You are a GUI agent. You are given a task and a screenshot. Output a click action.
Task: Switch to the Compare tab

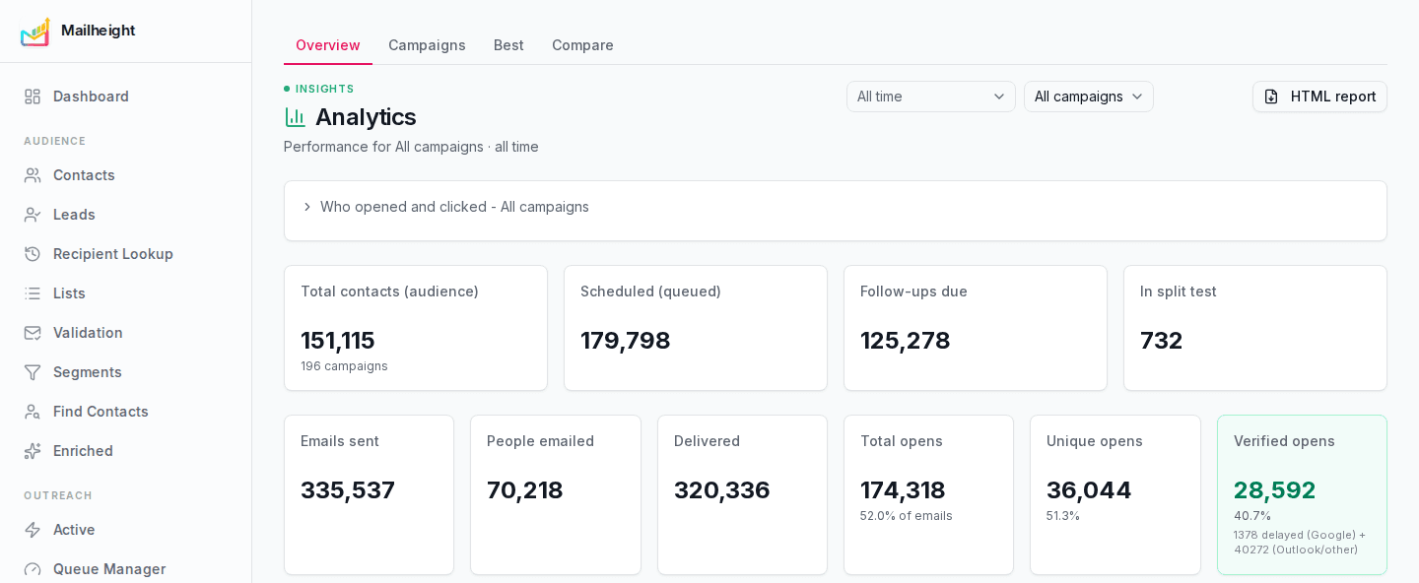[582, 45]
